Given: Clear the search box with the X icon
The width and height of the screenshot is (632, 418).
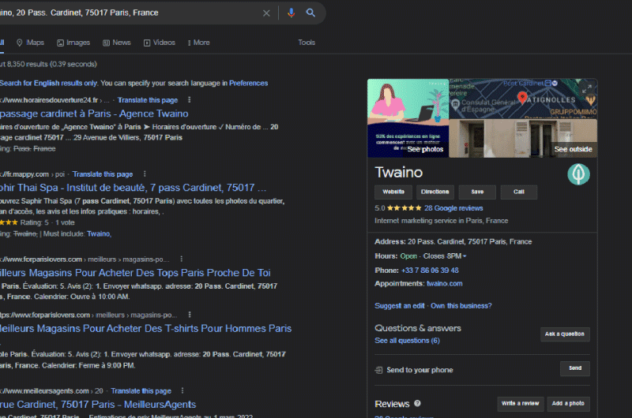Looking at the screenshot, I should (266, 13).
